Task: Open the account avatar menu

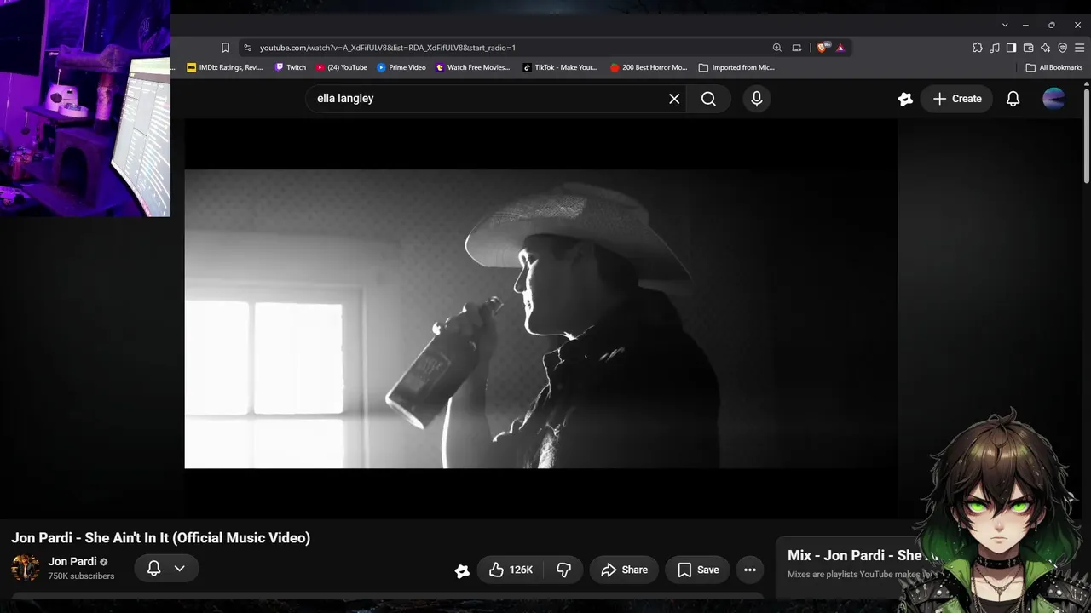Action: pos(1053,99)
